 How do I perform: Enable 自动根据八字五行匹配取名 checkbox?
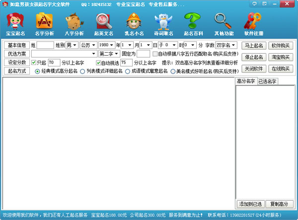tap(155, 54)
